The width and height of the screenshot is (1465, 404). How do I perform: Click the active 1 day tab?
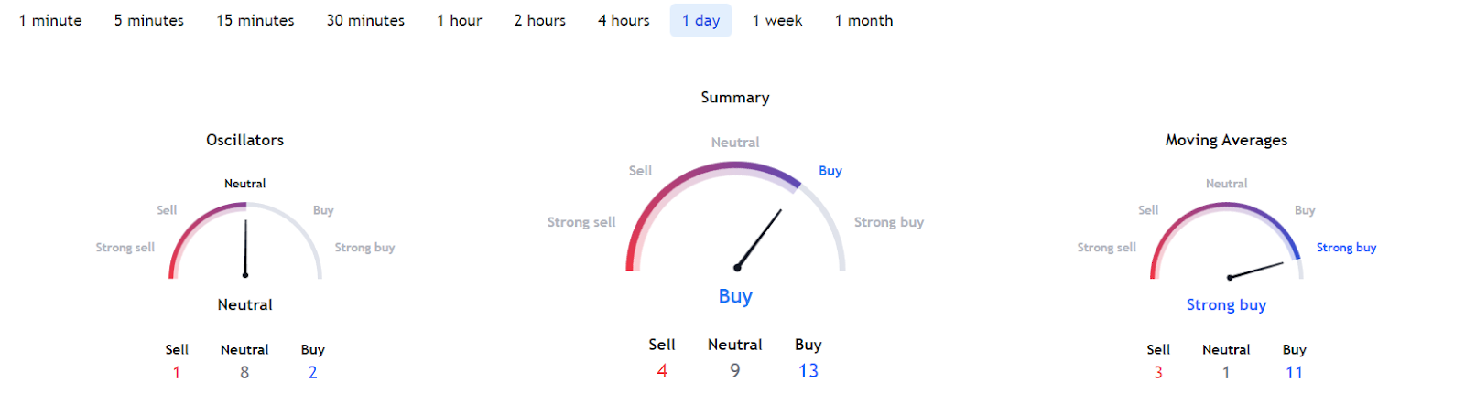[x=700, y=20]
